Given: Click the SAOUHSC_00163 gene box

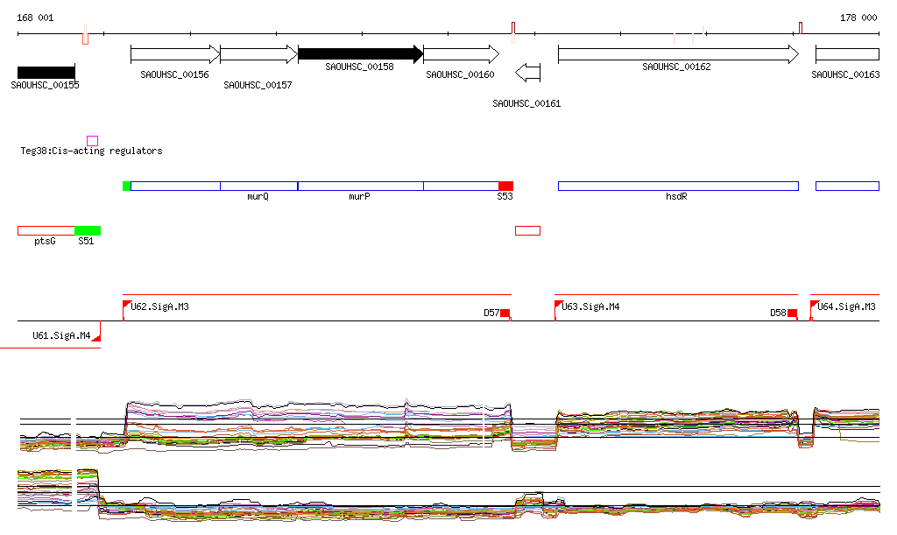Looking at the screenshot, I should pos(847,54).
